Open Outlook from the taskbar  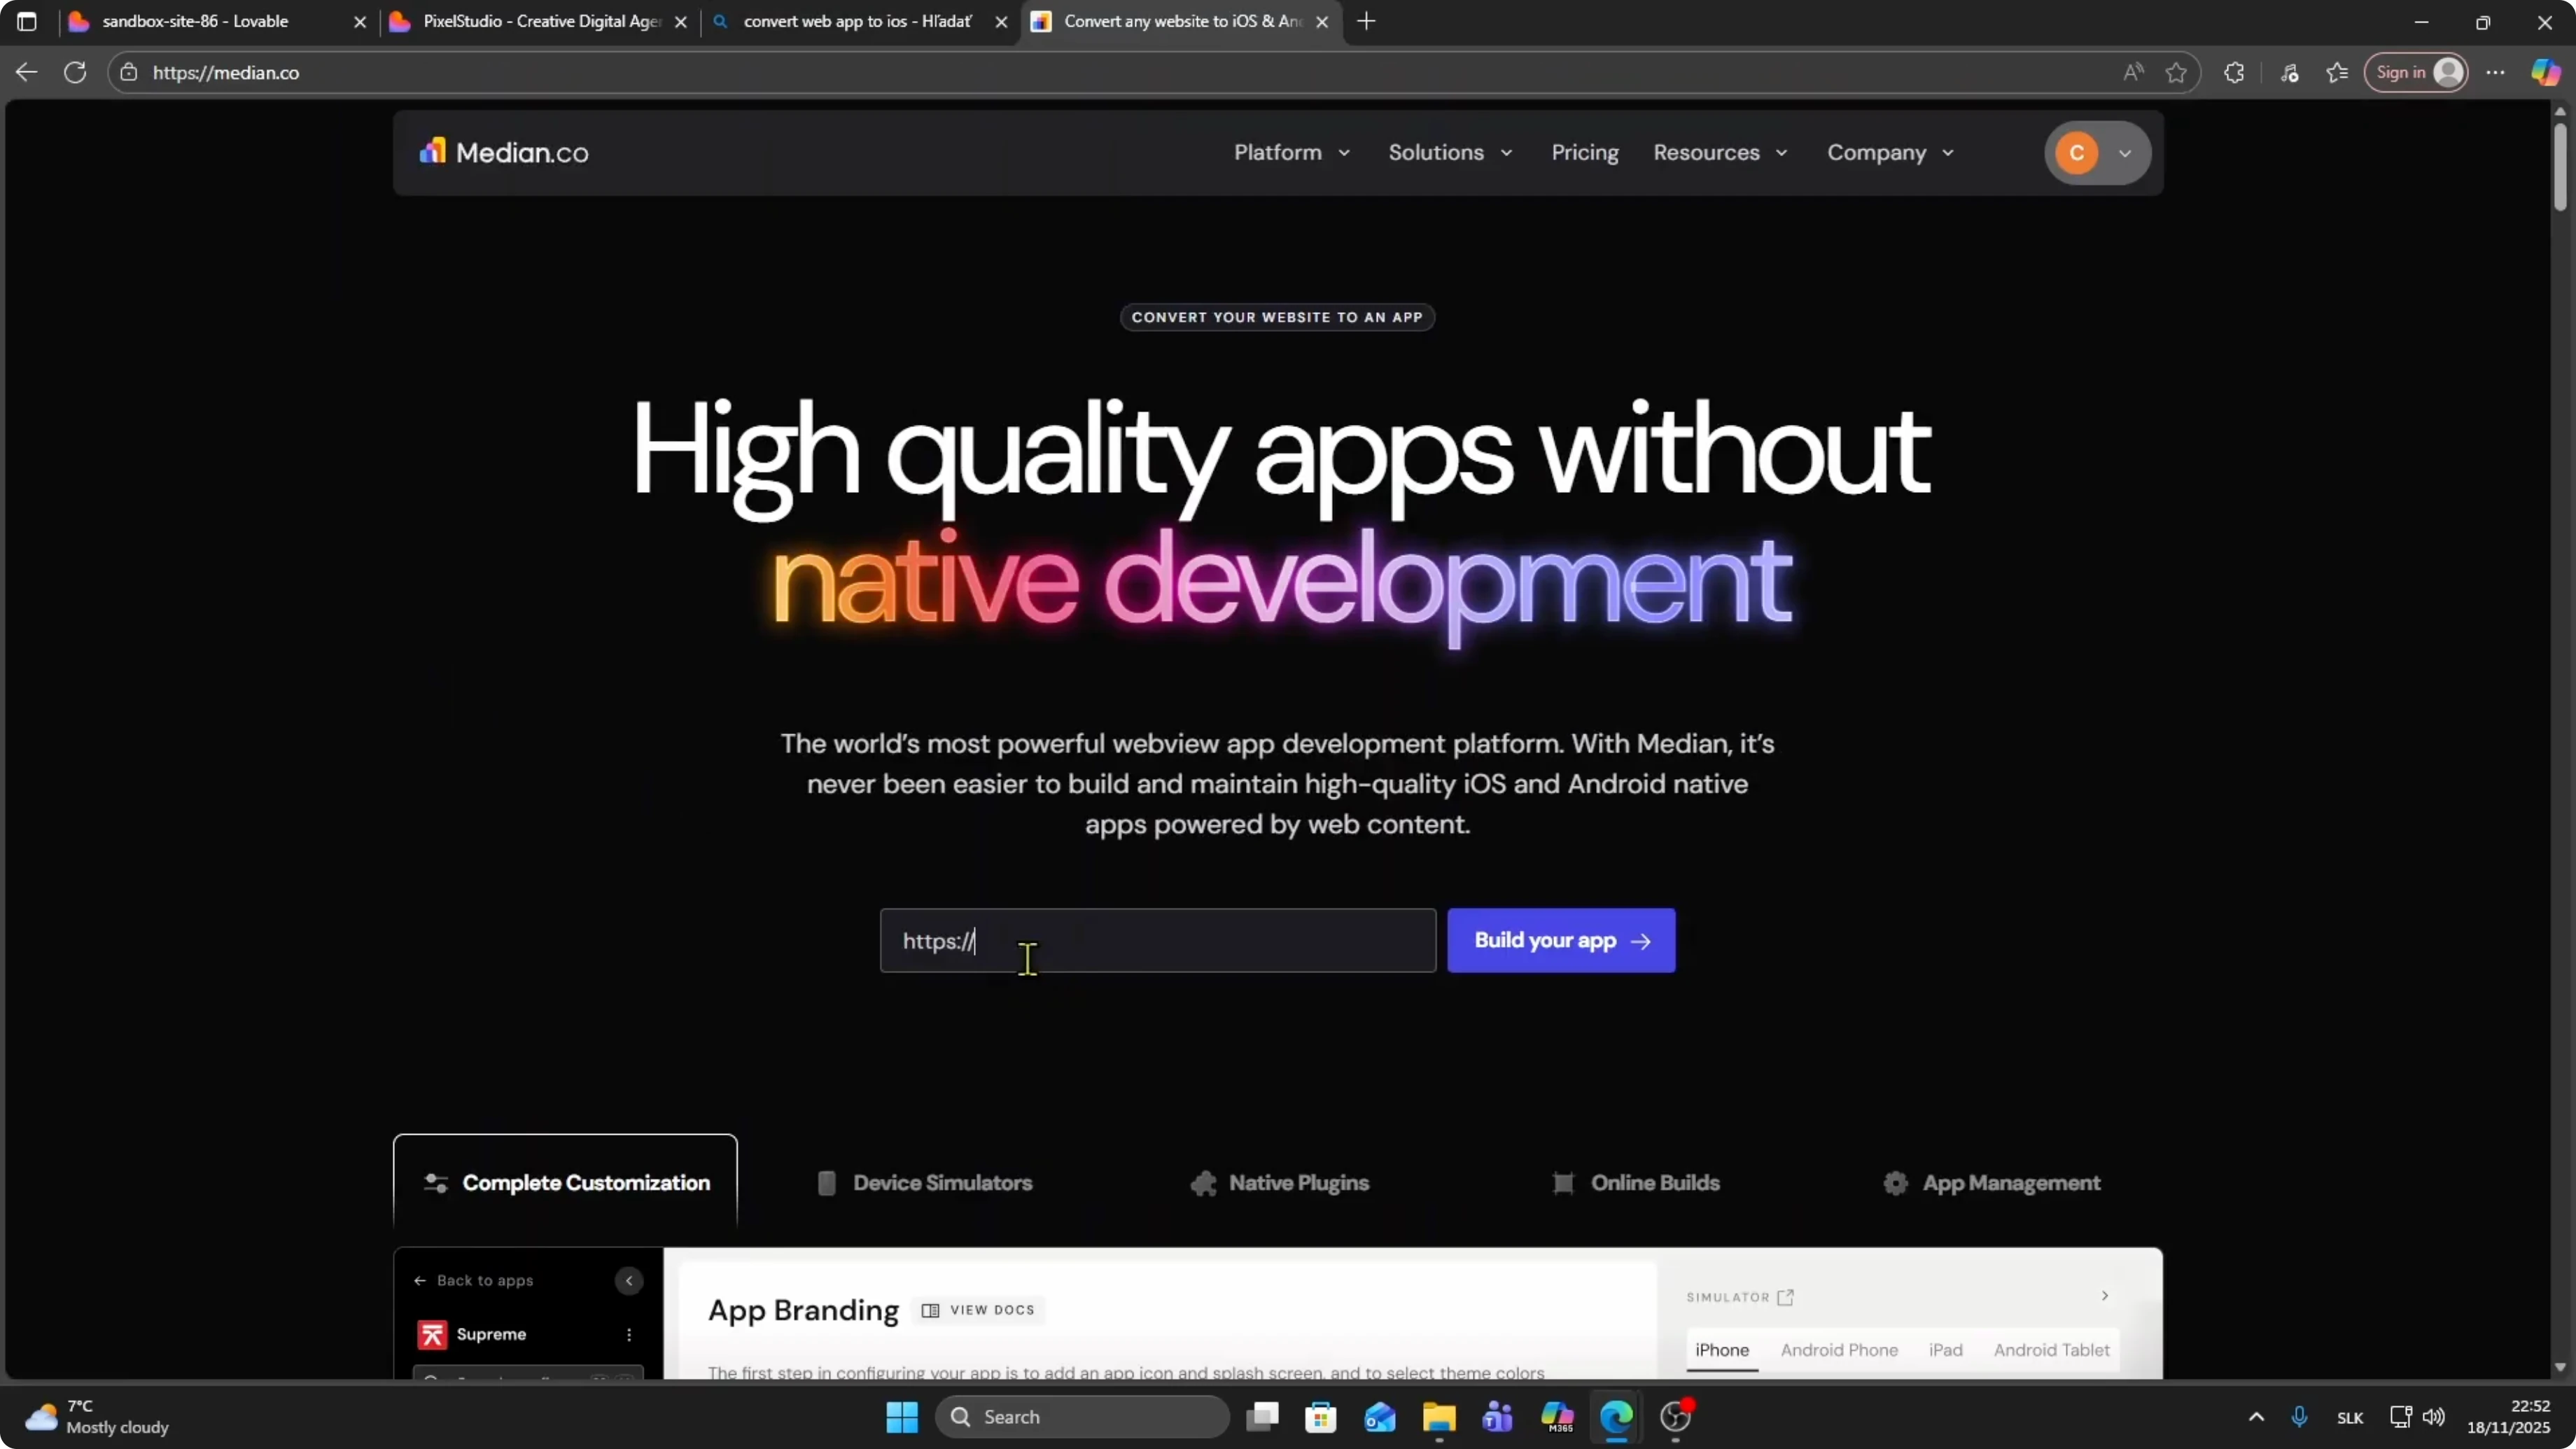(x=1380, y=1416)
